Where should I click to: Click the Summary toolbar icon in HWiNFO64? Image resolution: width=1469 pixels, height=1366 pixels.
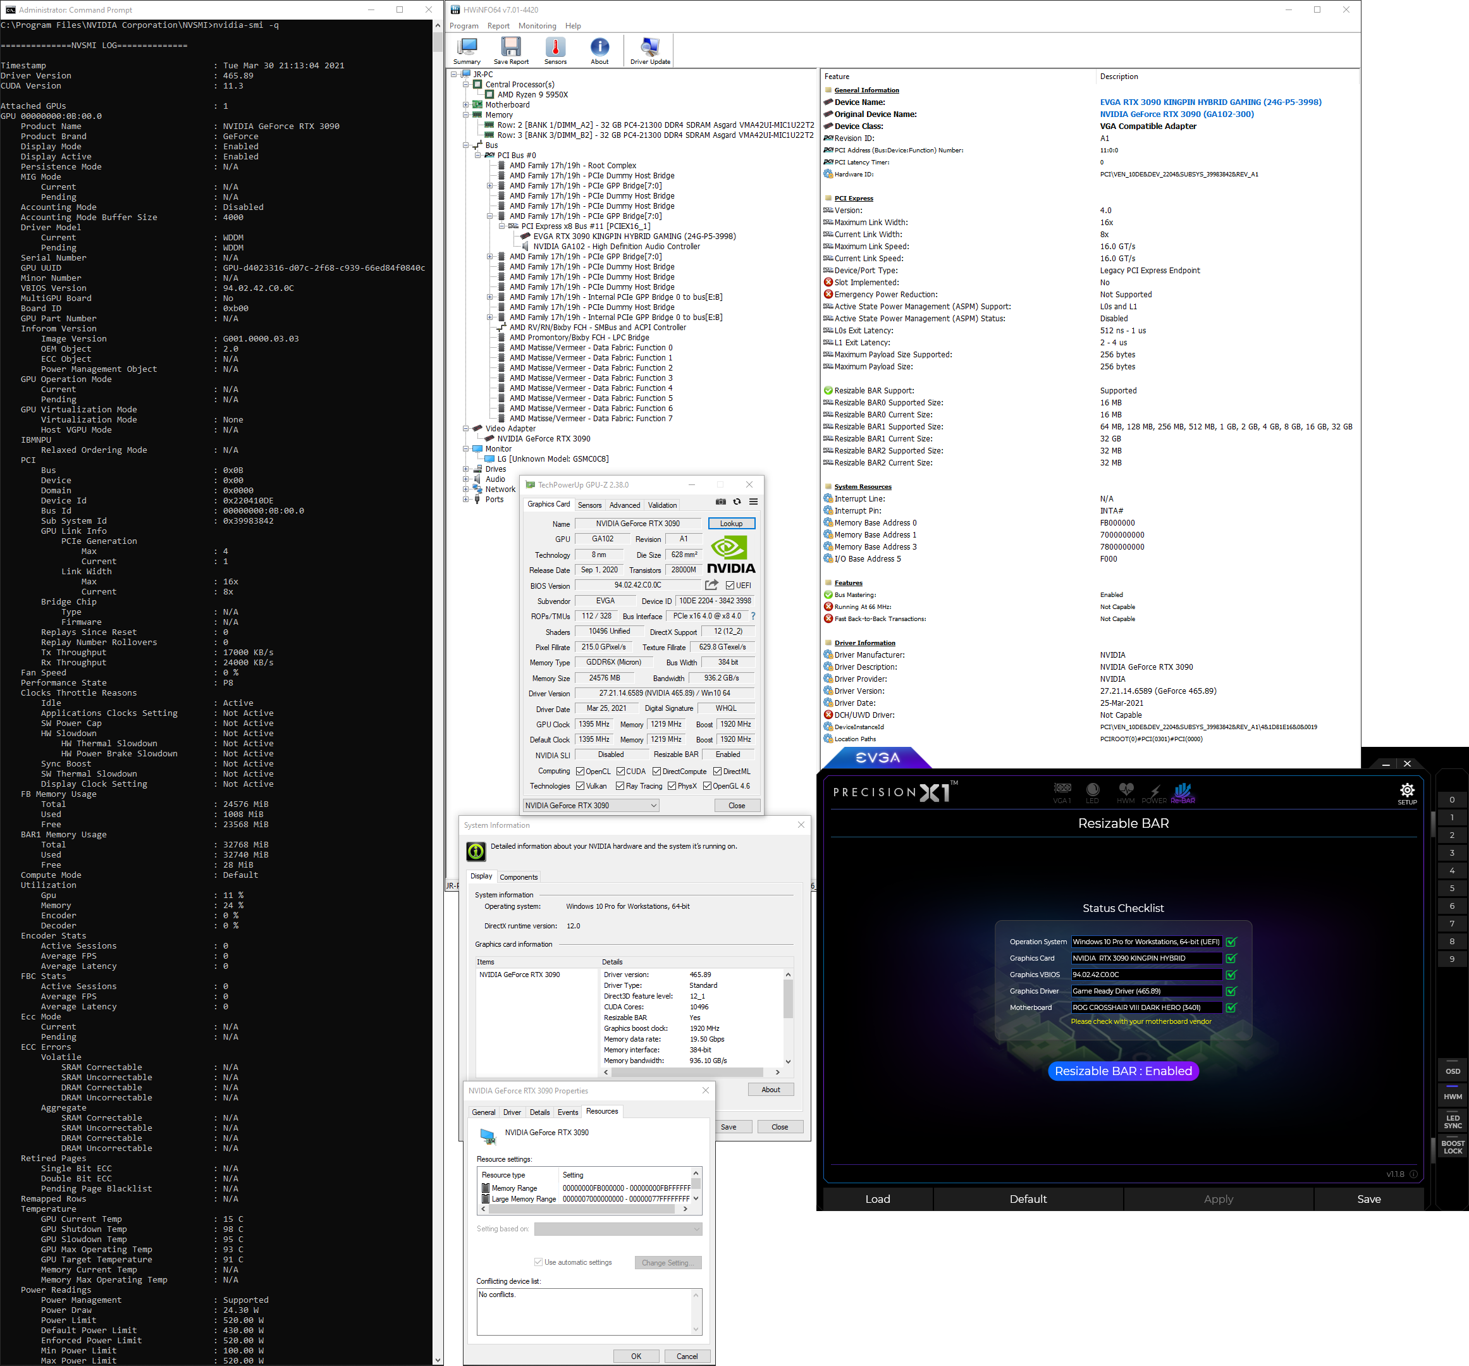[466, 51]
